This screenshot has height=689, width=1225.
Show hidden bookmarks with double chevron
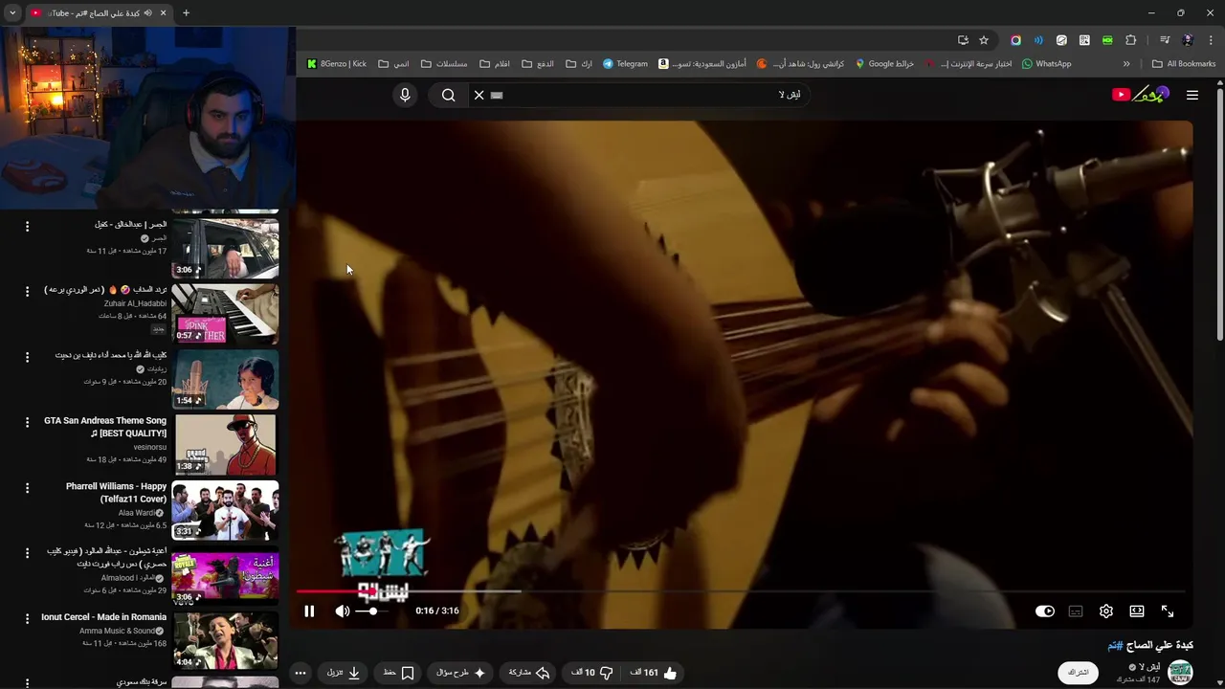coord(1126,64)
